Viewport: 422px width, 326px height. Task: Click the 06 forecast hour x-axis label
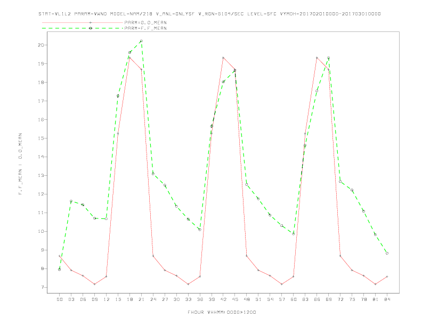pos(83,299)
